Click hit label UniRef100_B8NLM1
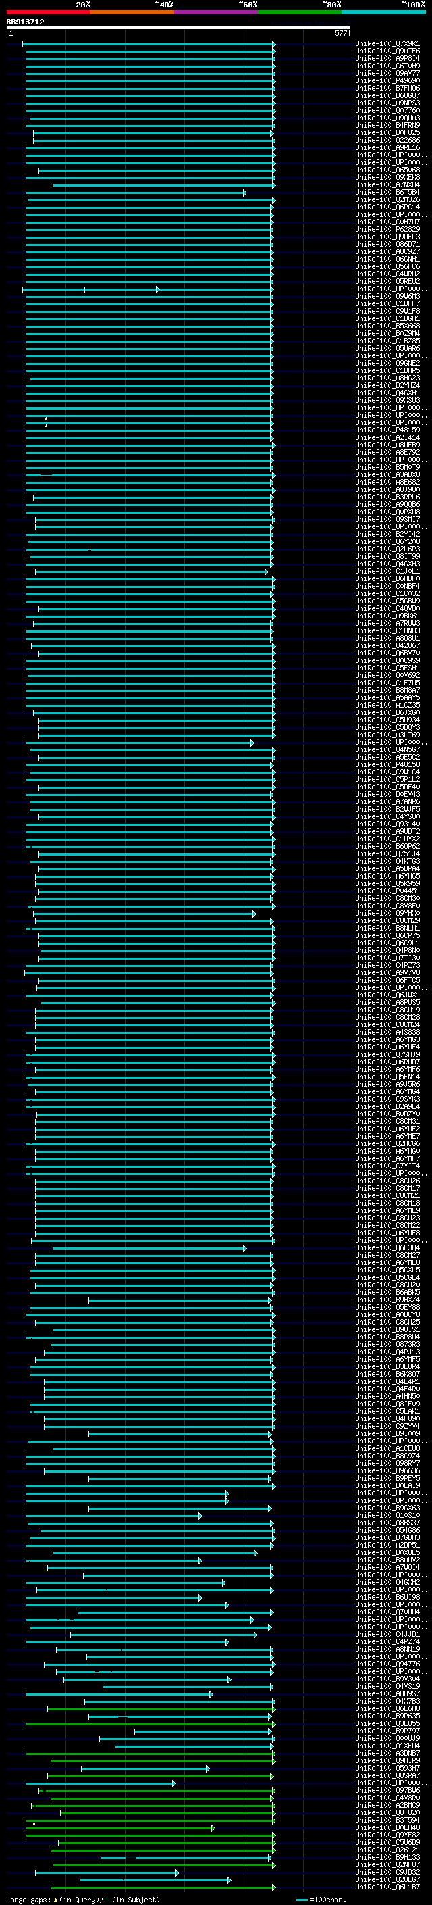This screenshot has width=432, height=1905. tap(387, 928)
